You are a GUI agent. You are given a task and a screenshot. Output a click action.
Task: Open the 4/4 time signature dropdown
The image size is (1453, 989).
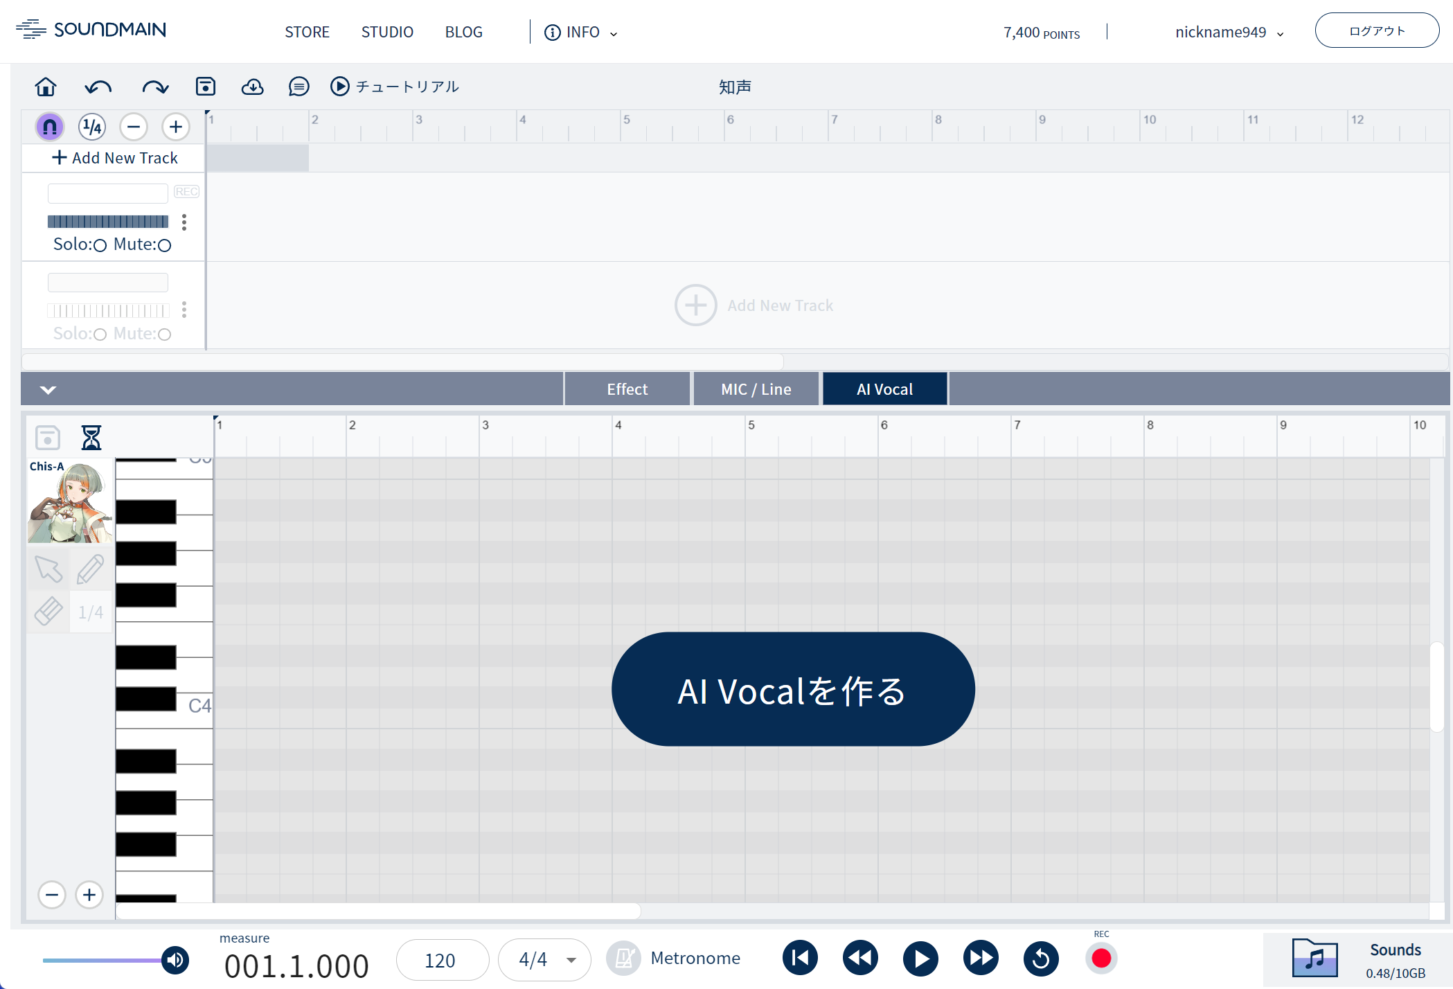[544, 960]
